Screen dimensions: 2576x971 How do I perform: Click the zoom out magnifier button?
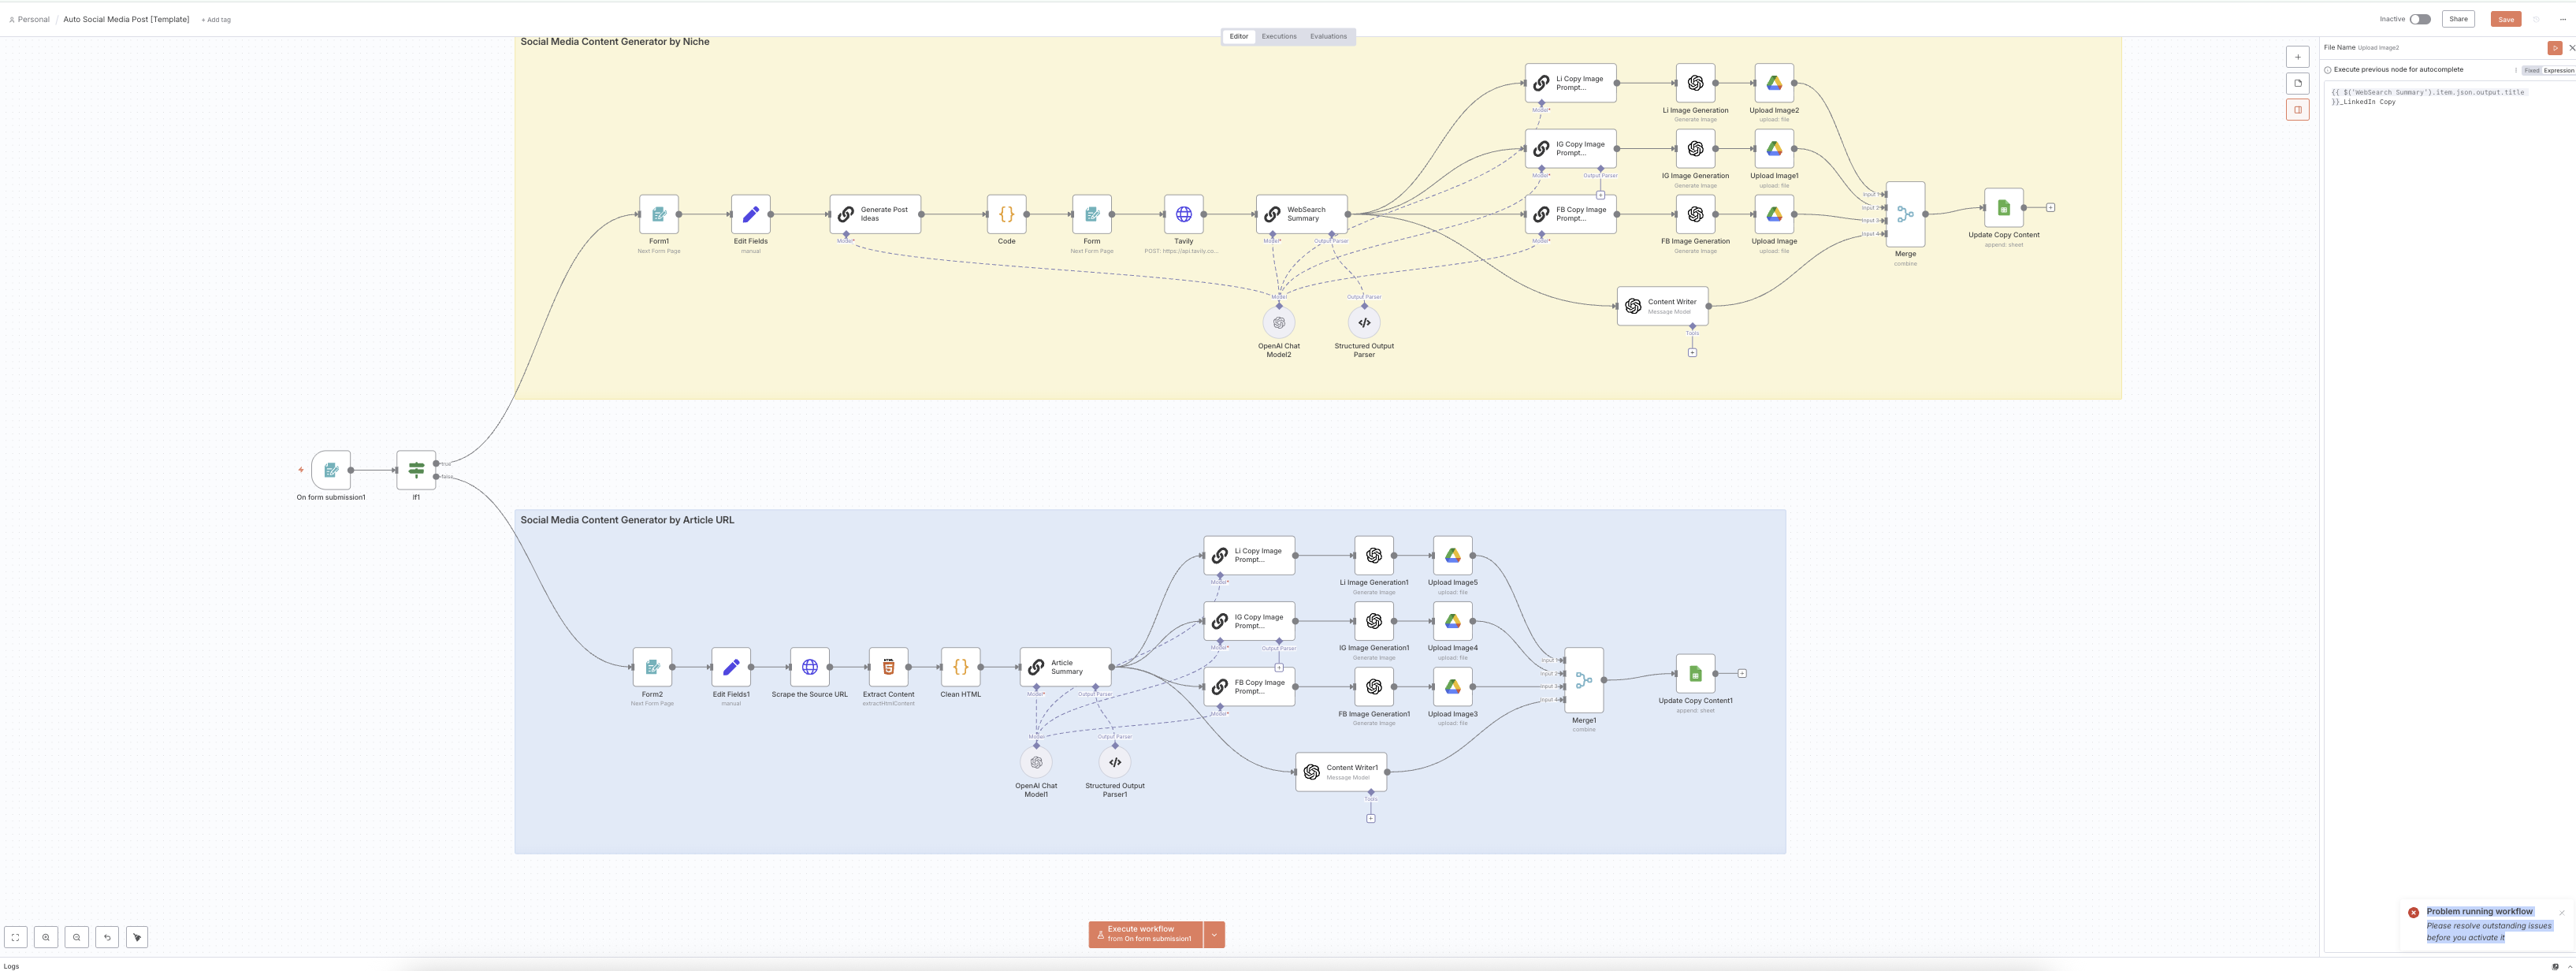(77, 937)
